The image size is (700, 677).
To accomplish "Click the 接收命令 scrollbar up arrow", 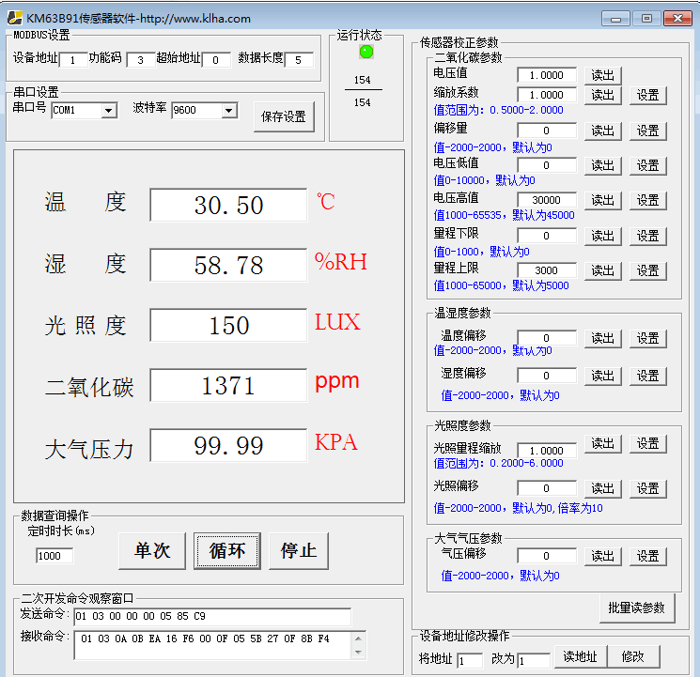I will [358, 639].
